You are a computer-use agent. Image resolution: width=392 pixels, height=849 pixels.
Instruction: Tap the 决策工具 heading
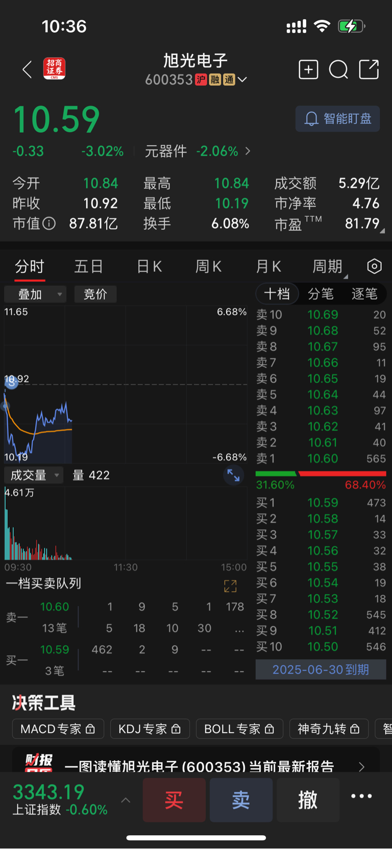click(x=44, y=703)
